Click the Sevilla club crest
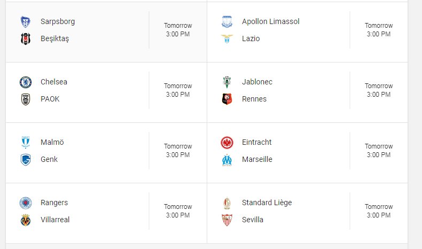The image size is (422, 249). point(227,220)
